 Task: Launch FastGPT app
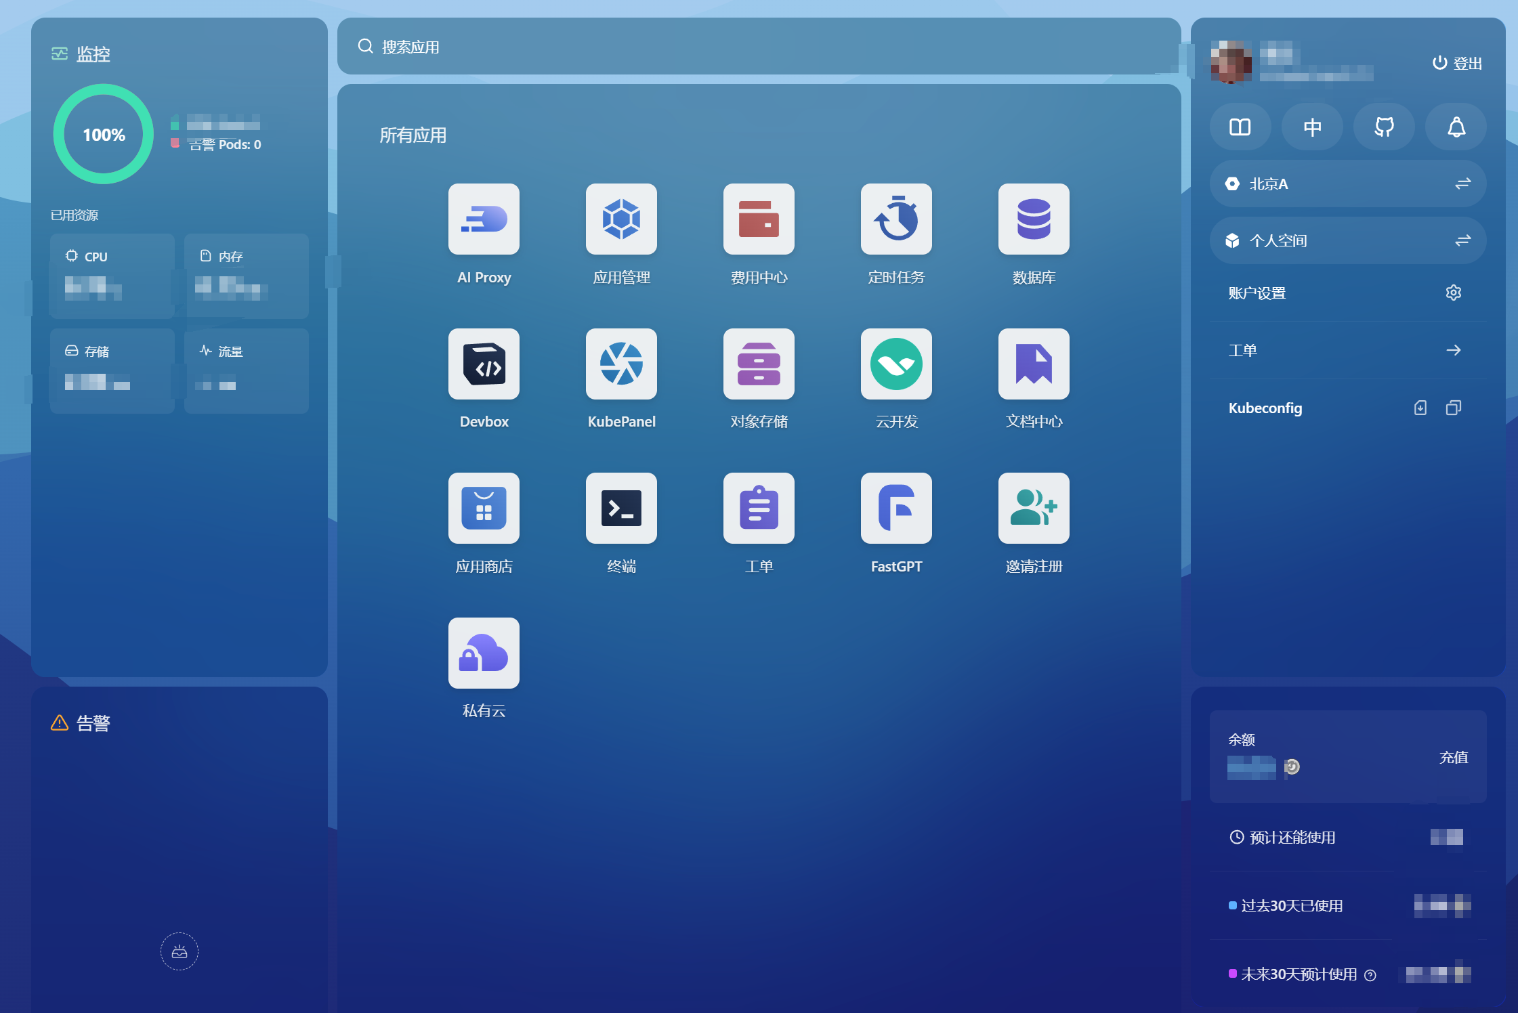tap(896, 508)
